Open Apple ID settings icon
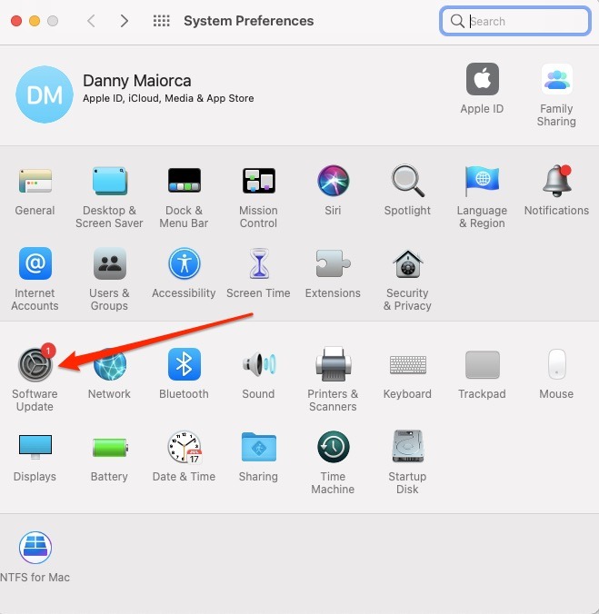599x614 pixels. (x=483, y=79)
